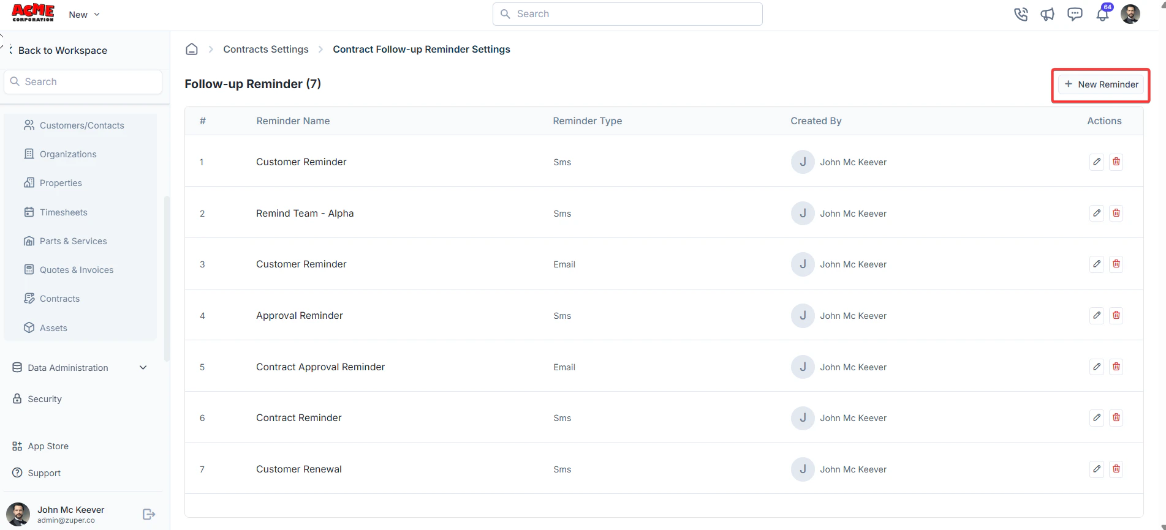Open Assets settings

[x=46, y=328]
